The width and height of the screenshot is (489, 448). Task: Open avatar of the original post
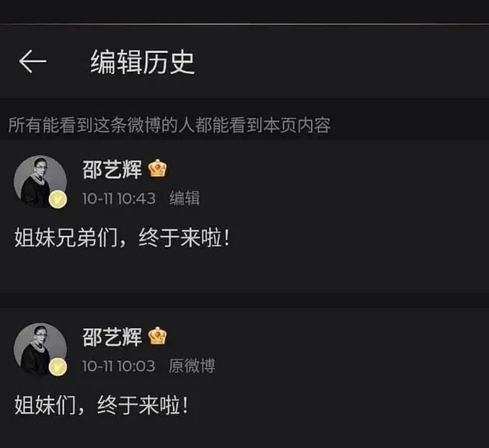point(40,349)
